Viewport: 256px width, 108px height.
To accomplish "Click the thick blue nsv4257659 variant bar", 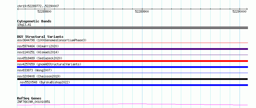I will (132, 67).
